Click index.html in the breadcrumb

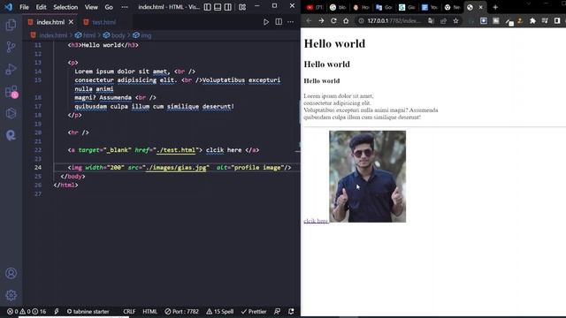pos(53,35)
